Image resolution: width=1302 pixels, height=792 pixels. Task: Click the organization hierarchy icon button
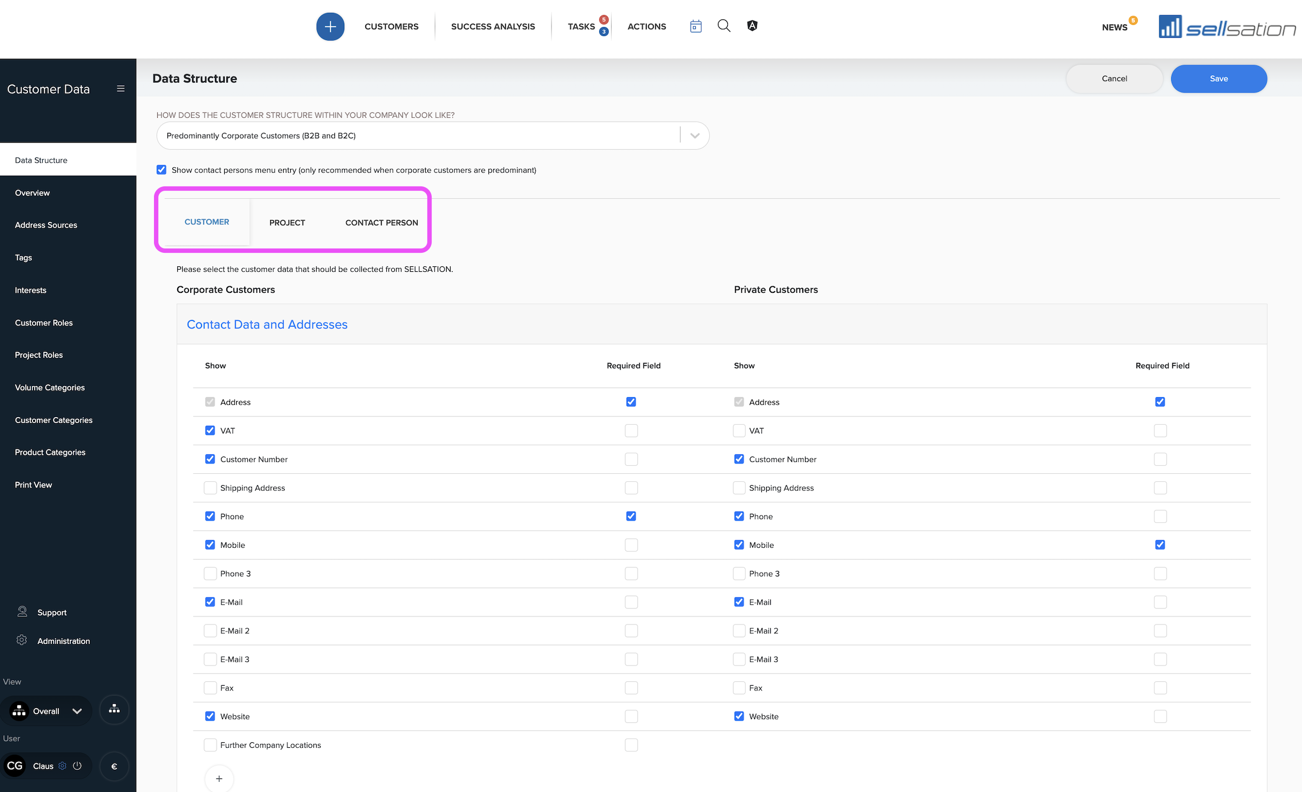coord(114,710)
